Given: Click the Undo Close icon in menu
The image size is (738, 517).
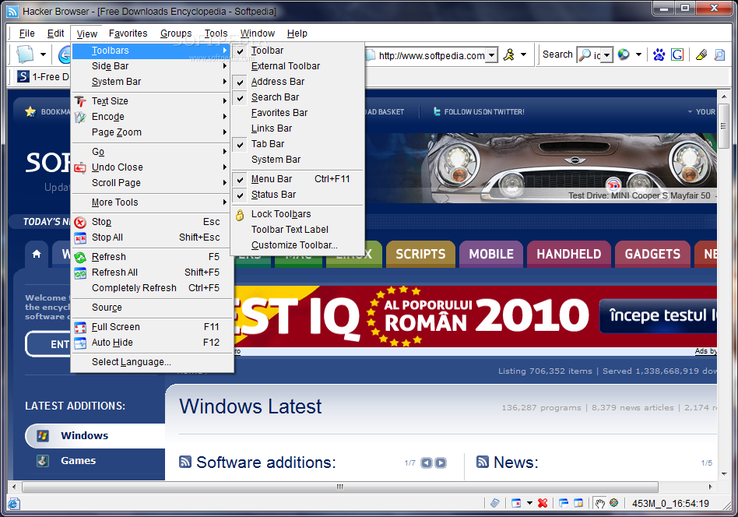Looking at the screenshot, I should (x=80, y=167).
